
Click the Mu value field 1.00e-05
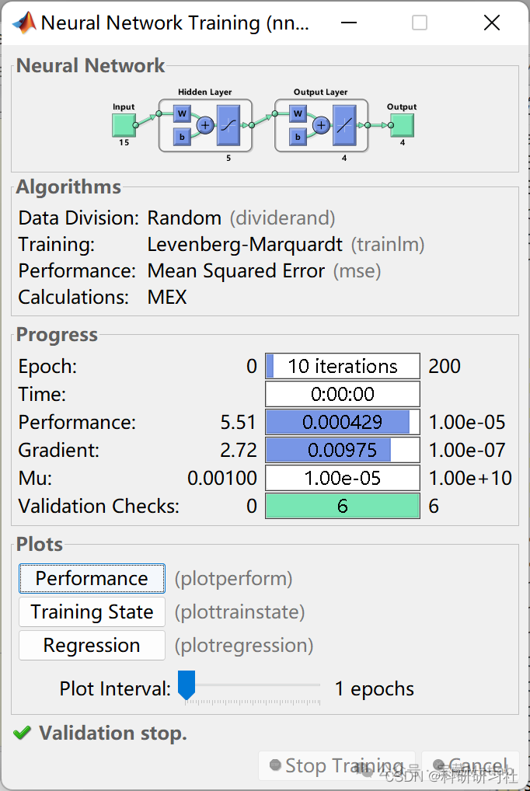click(x=343, y=478)
